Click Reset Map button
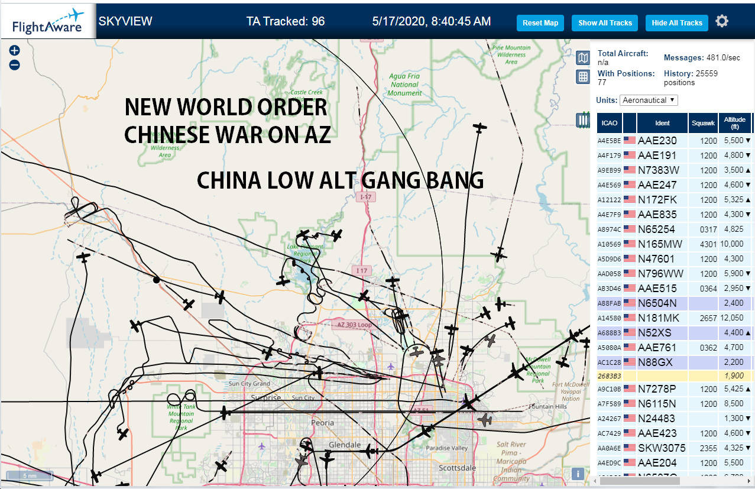 pyautogui.click(x=540, y=23)
